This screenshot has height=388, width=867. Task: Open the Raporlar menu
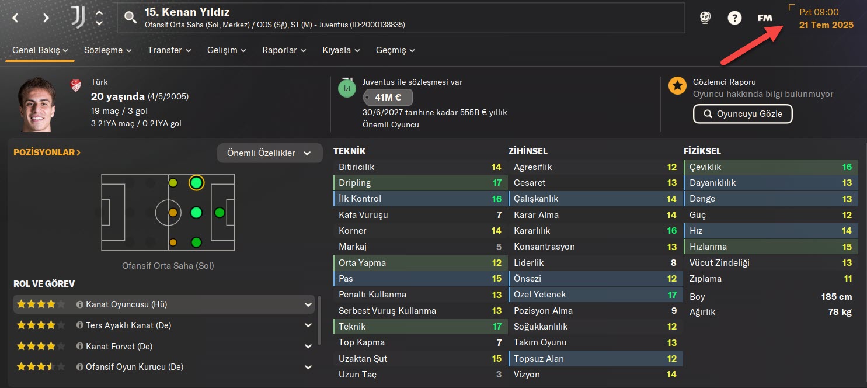point(284,50)
